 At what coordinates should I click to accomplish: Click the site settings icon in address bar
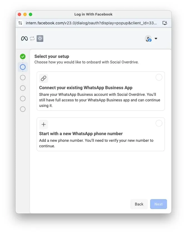pos(20,23)
